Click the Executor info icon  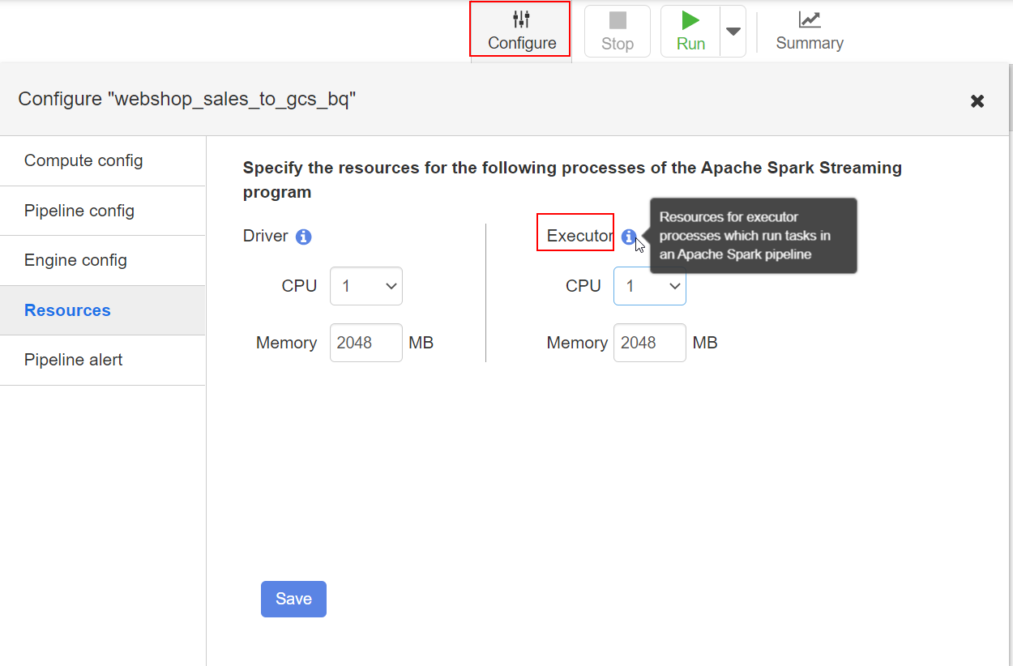click(628, 237)
